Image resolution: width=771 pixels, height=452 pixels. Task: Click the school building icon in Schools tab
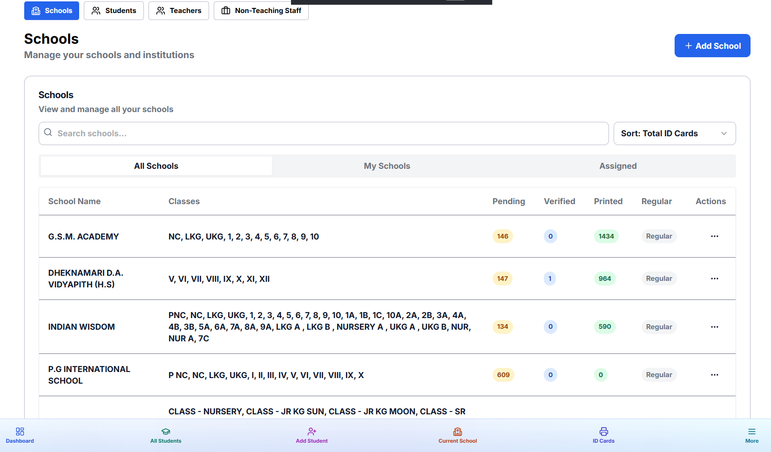[x=36, y=11]
